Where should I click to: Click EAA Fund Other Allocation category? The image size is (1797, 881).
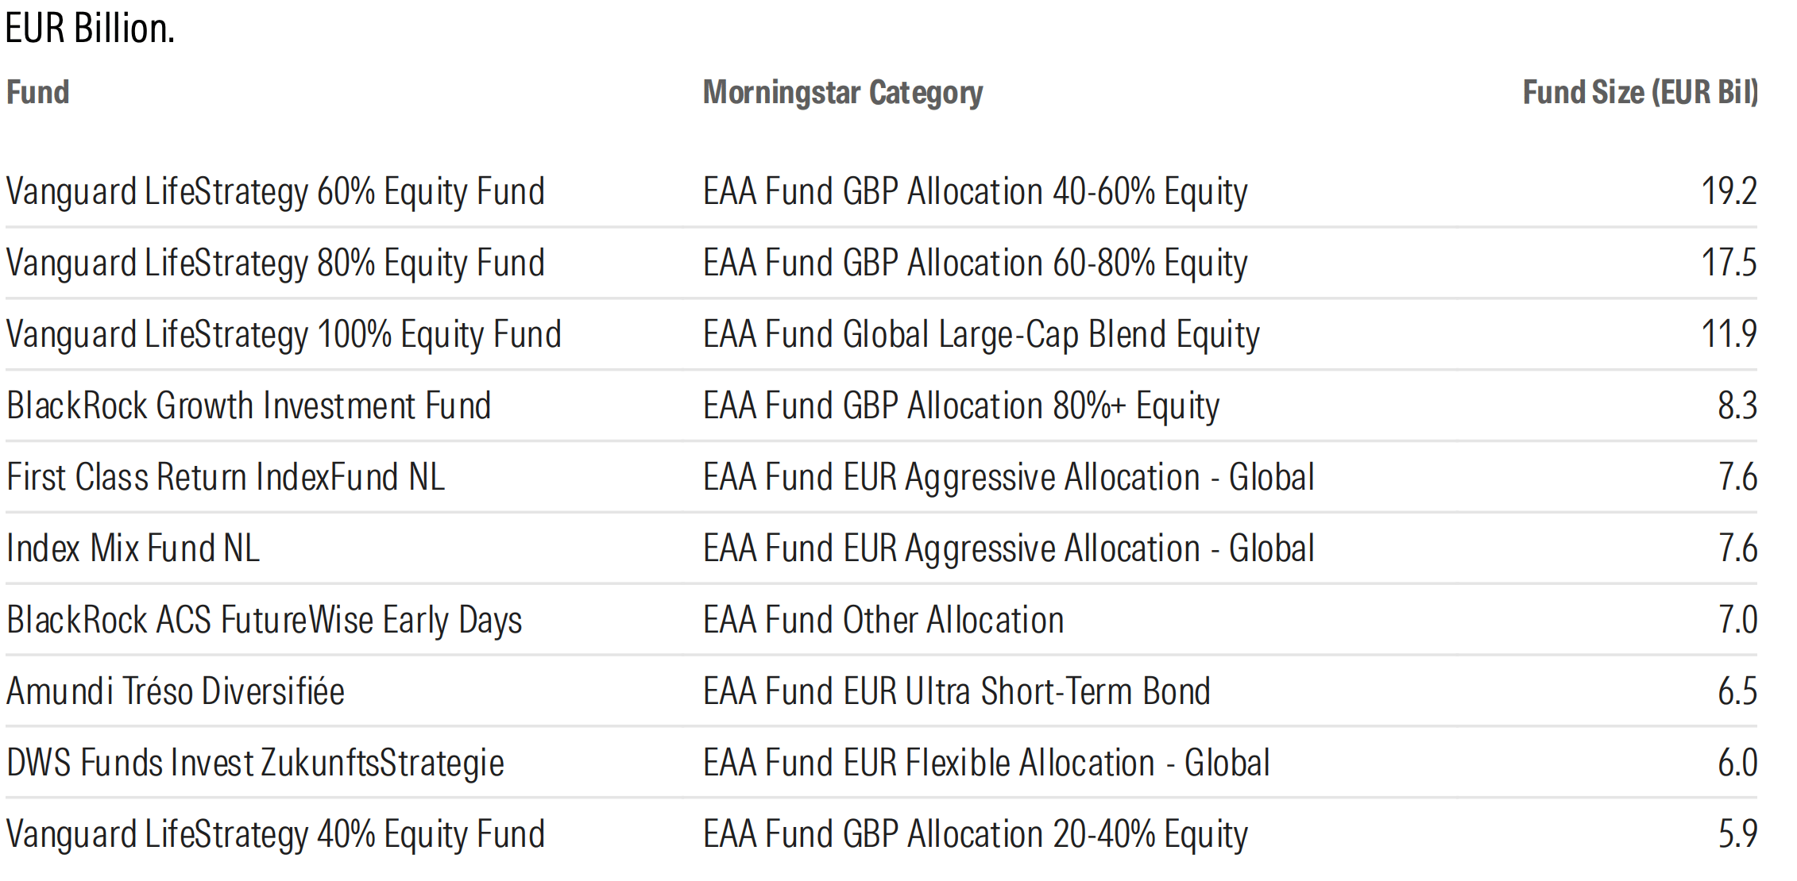point(883,620)
